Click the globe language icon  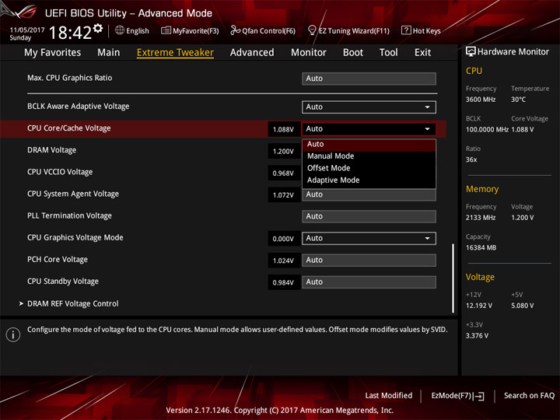[120, 30]
